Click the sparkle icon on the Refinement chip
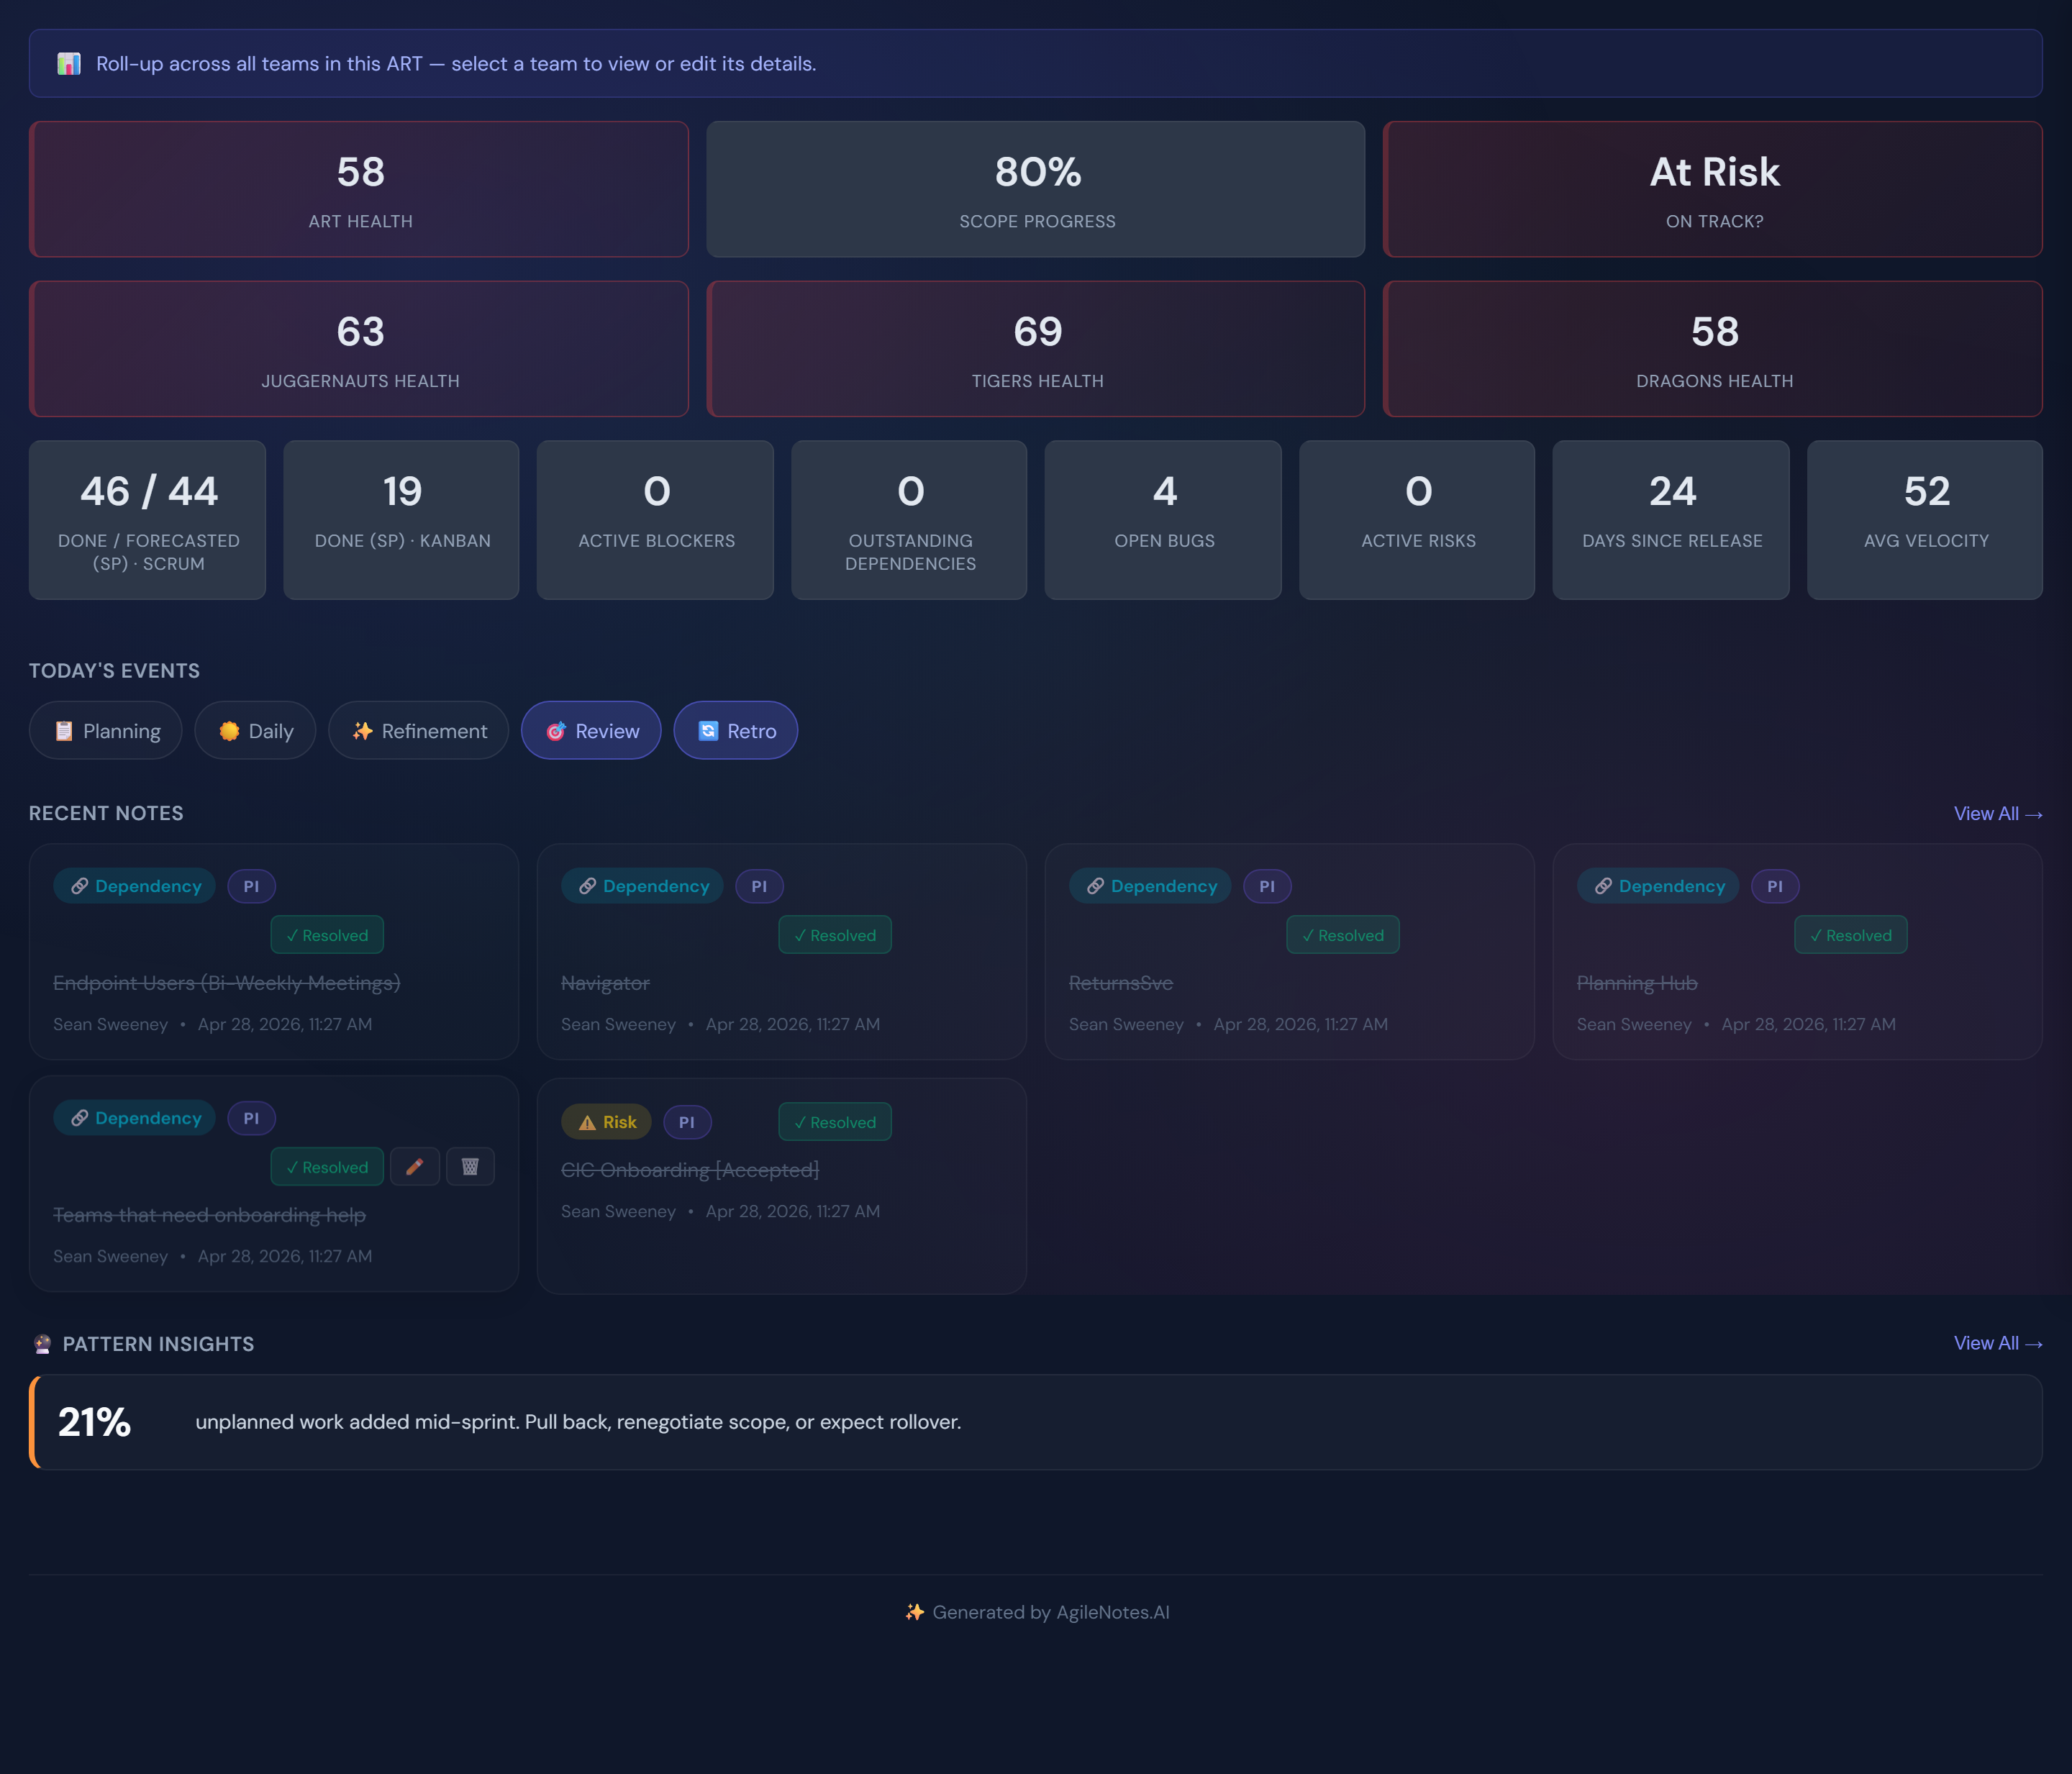 [362, 731]
